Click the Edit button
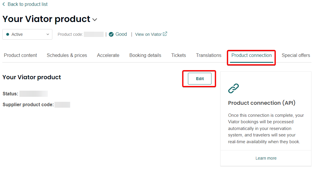Viewport: 315px width, 169px height. click(200, 79)
